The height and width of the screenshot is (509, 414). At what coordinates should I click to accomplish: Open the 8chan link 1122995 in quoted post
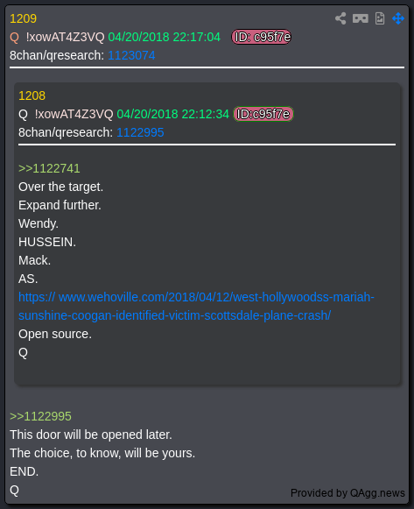(x=140, y=132)
